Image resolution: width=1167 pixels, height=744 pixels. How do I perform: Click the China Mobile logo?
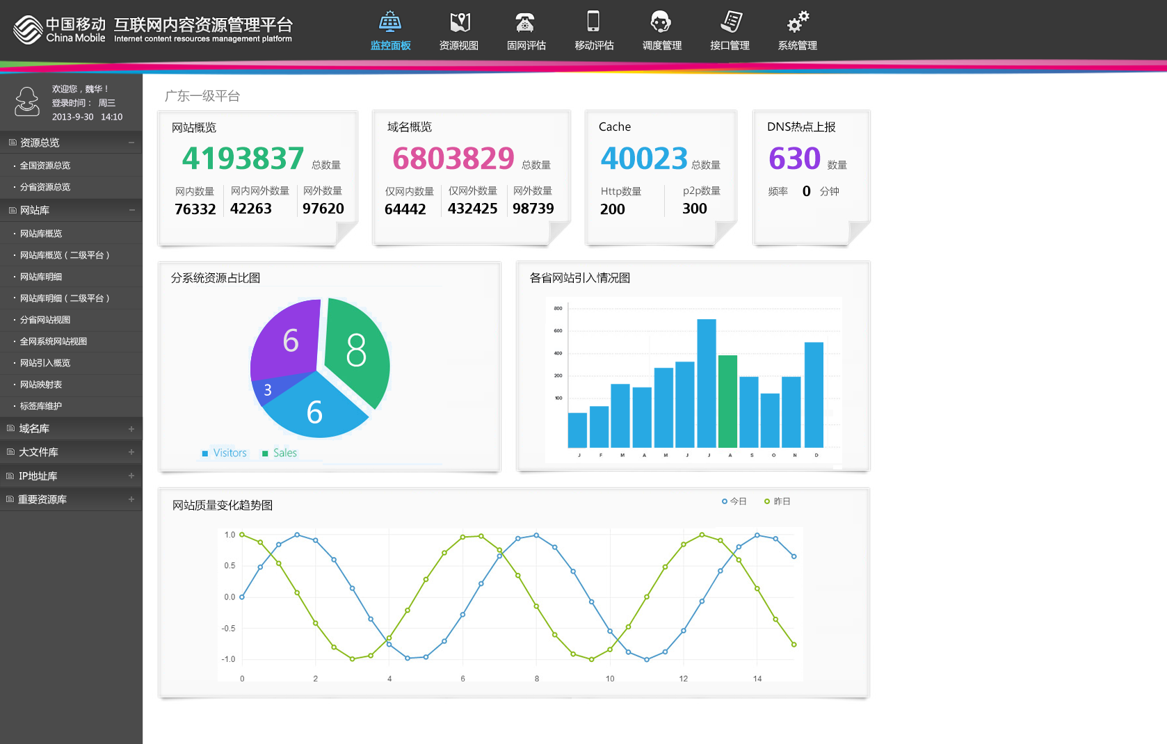(x=28, y=30)
